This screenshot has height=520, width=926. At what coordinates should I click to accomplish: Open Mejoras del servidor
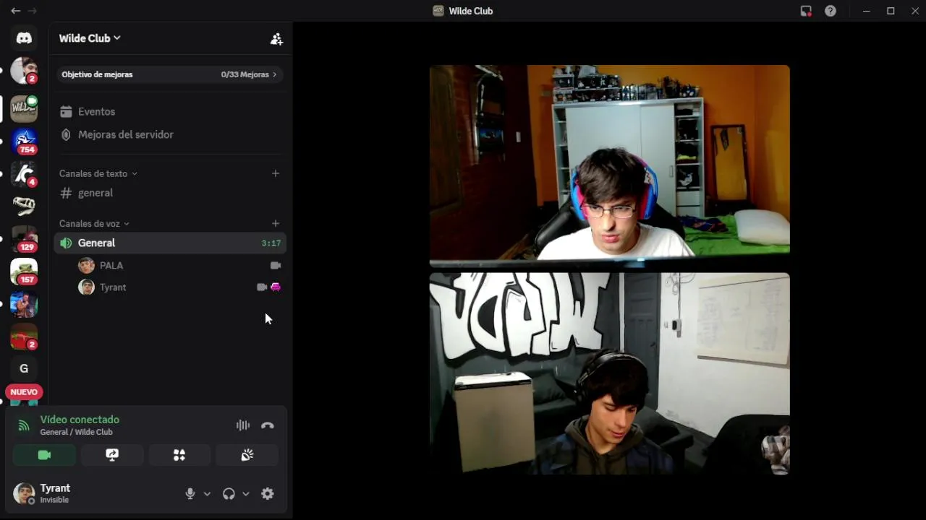coord(170,134)
